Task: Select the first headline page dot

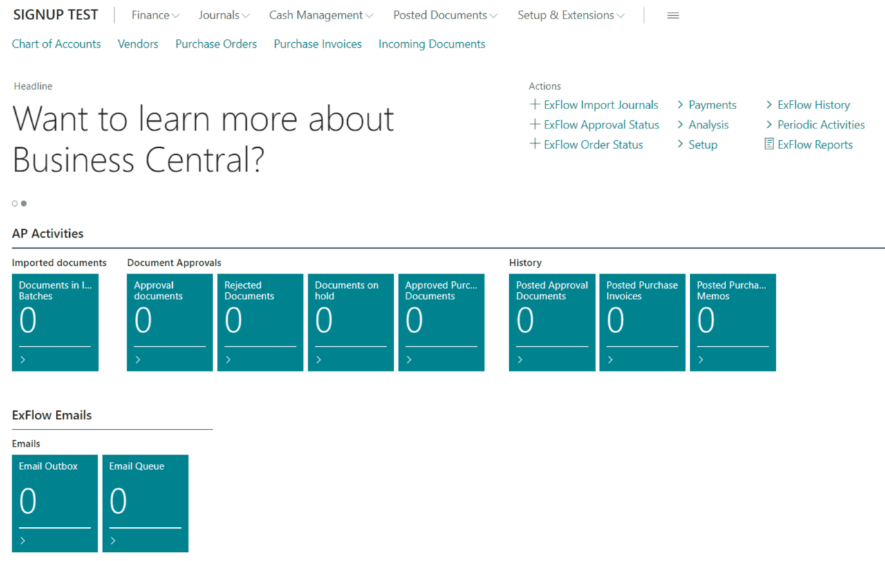Action: tap(15, 203)
